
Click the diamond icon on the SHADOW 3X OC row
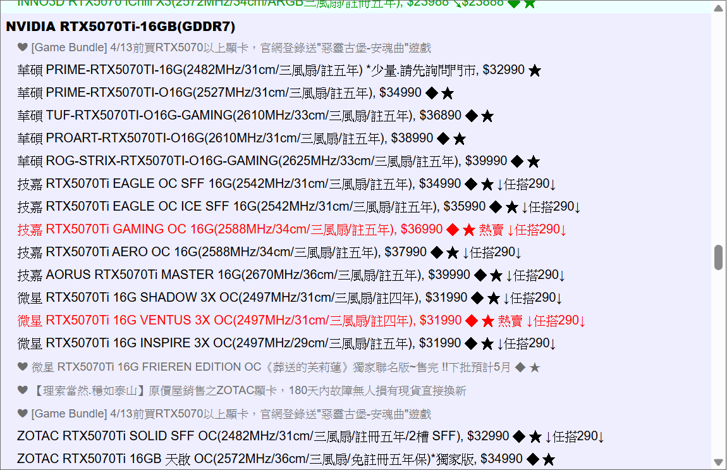pyautogui.click(x=477, y=298)
